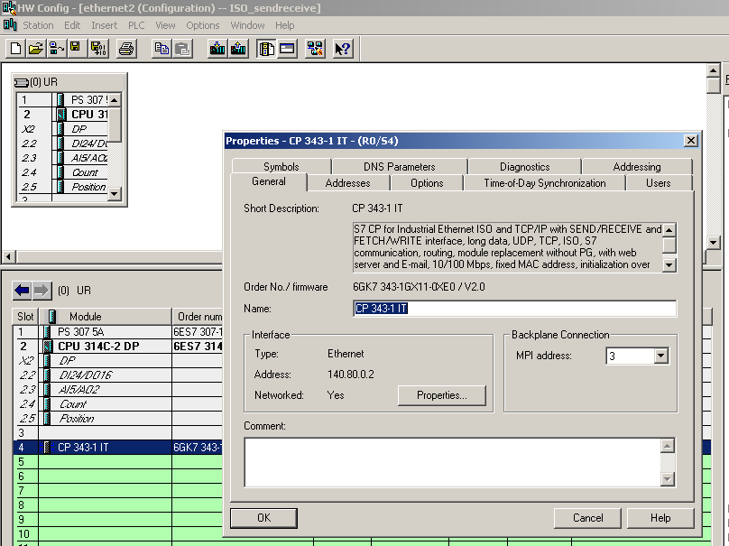The image size is (729, 546).
Task: Click in the Name input field
Action: point(514,309)
